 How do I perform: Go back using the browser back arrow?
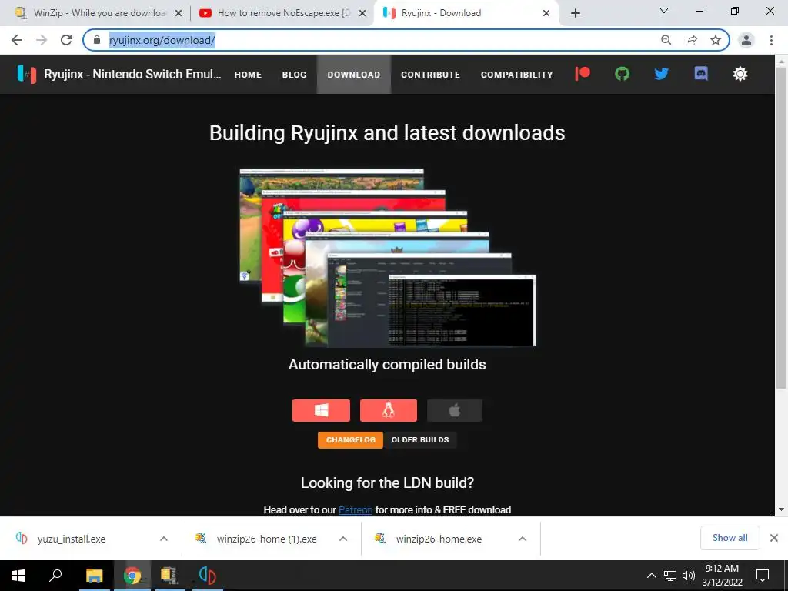click(17, 40)
